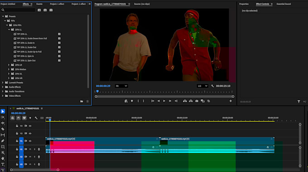Image resolution: width=308 pixels, height=172 pixels.
Task: Click the Extract button
Action: click(191, 101)
